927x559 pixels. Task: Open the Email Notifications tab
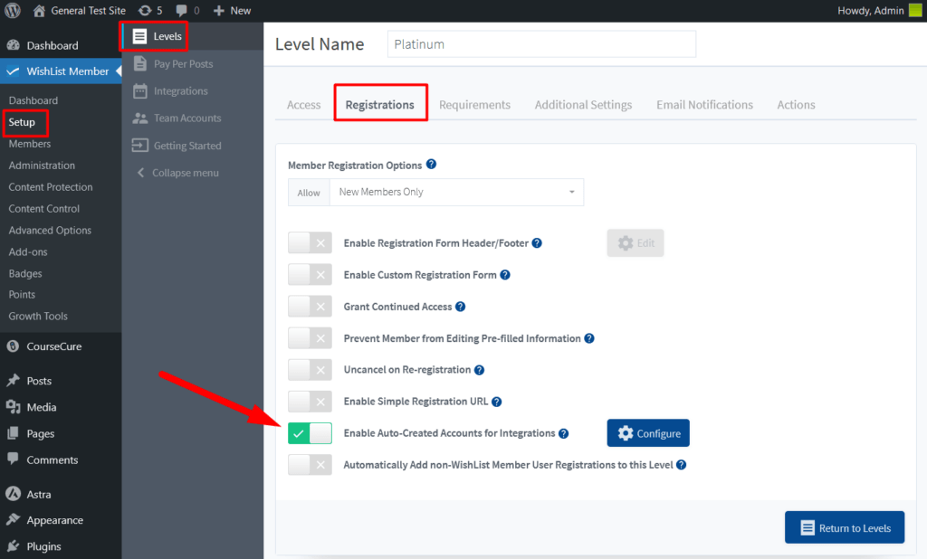(x=704, y=105)
